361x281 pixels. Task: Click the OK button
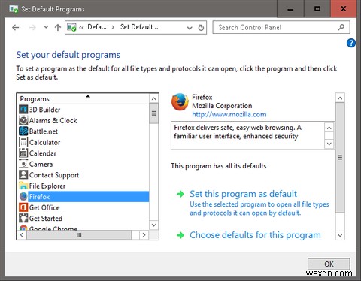coord(329,264)
